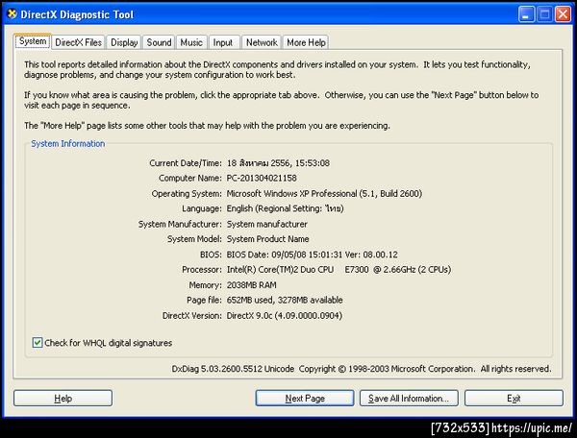Open the More Help tab
The image size is (577, 438).
pyautogui.click(x=306, y=42)
